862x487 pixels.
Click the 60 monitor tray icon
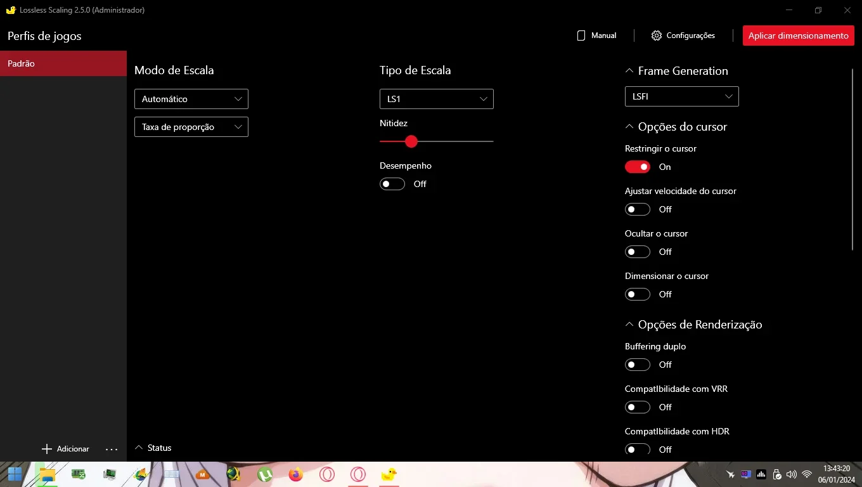pyautogui.click(x=746, y=474)
